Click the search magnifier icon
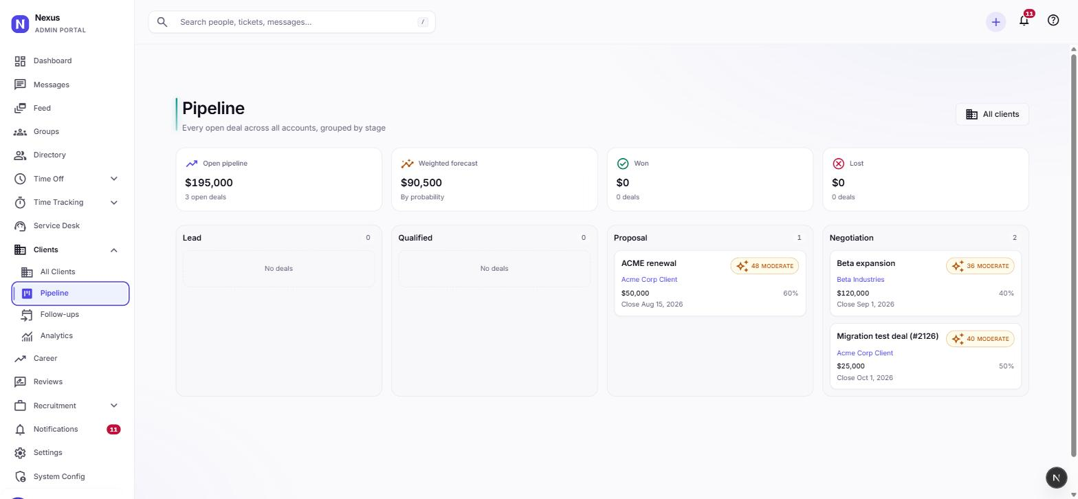Screen dimensions: 1078x499 [x=162, y=22]
